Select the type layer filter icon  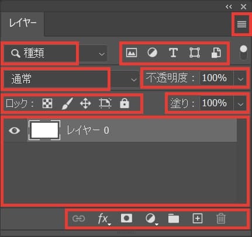click(173, 53)
